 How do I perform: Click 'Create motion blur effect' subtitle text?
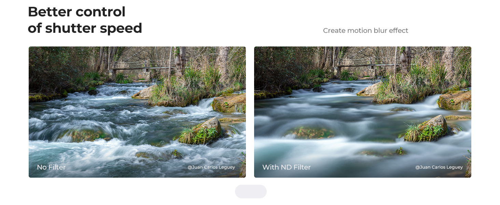[x=365, y=31]
